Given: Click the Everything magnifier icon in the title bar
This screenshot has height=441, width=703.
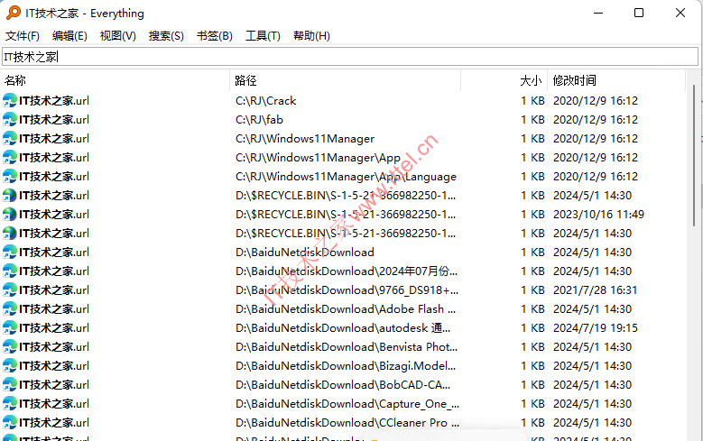Looking at the screenshot, I should tap(14, 13).
